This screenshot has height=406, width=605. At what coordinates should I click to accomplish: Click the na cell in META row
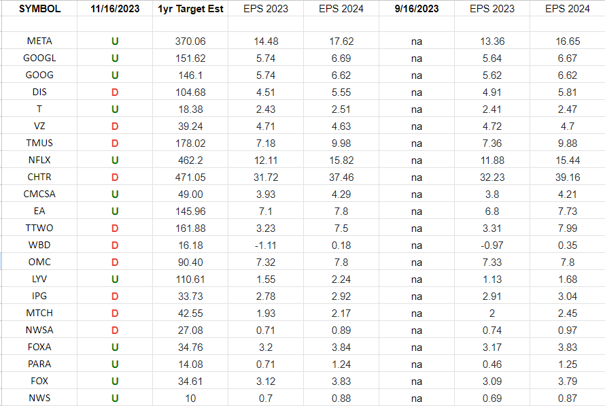coord(417,41)
